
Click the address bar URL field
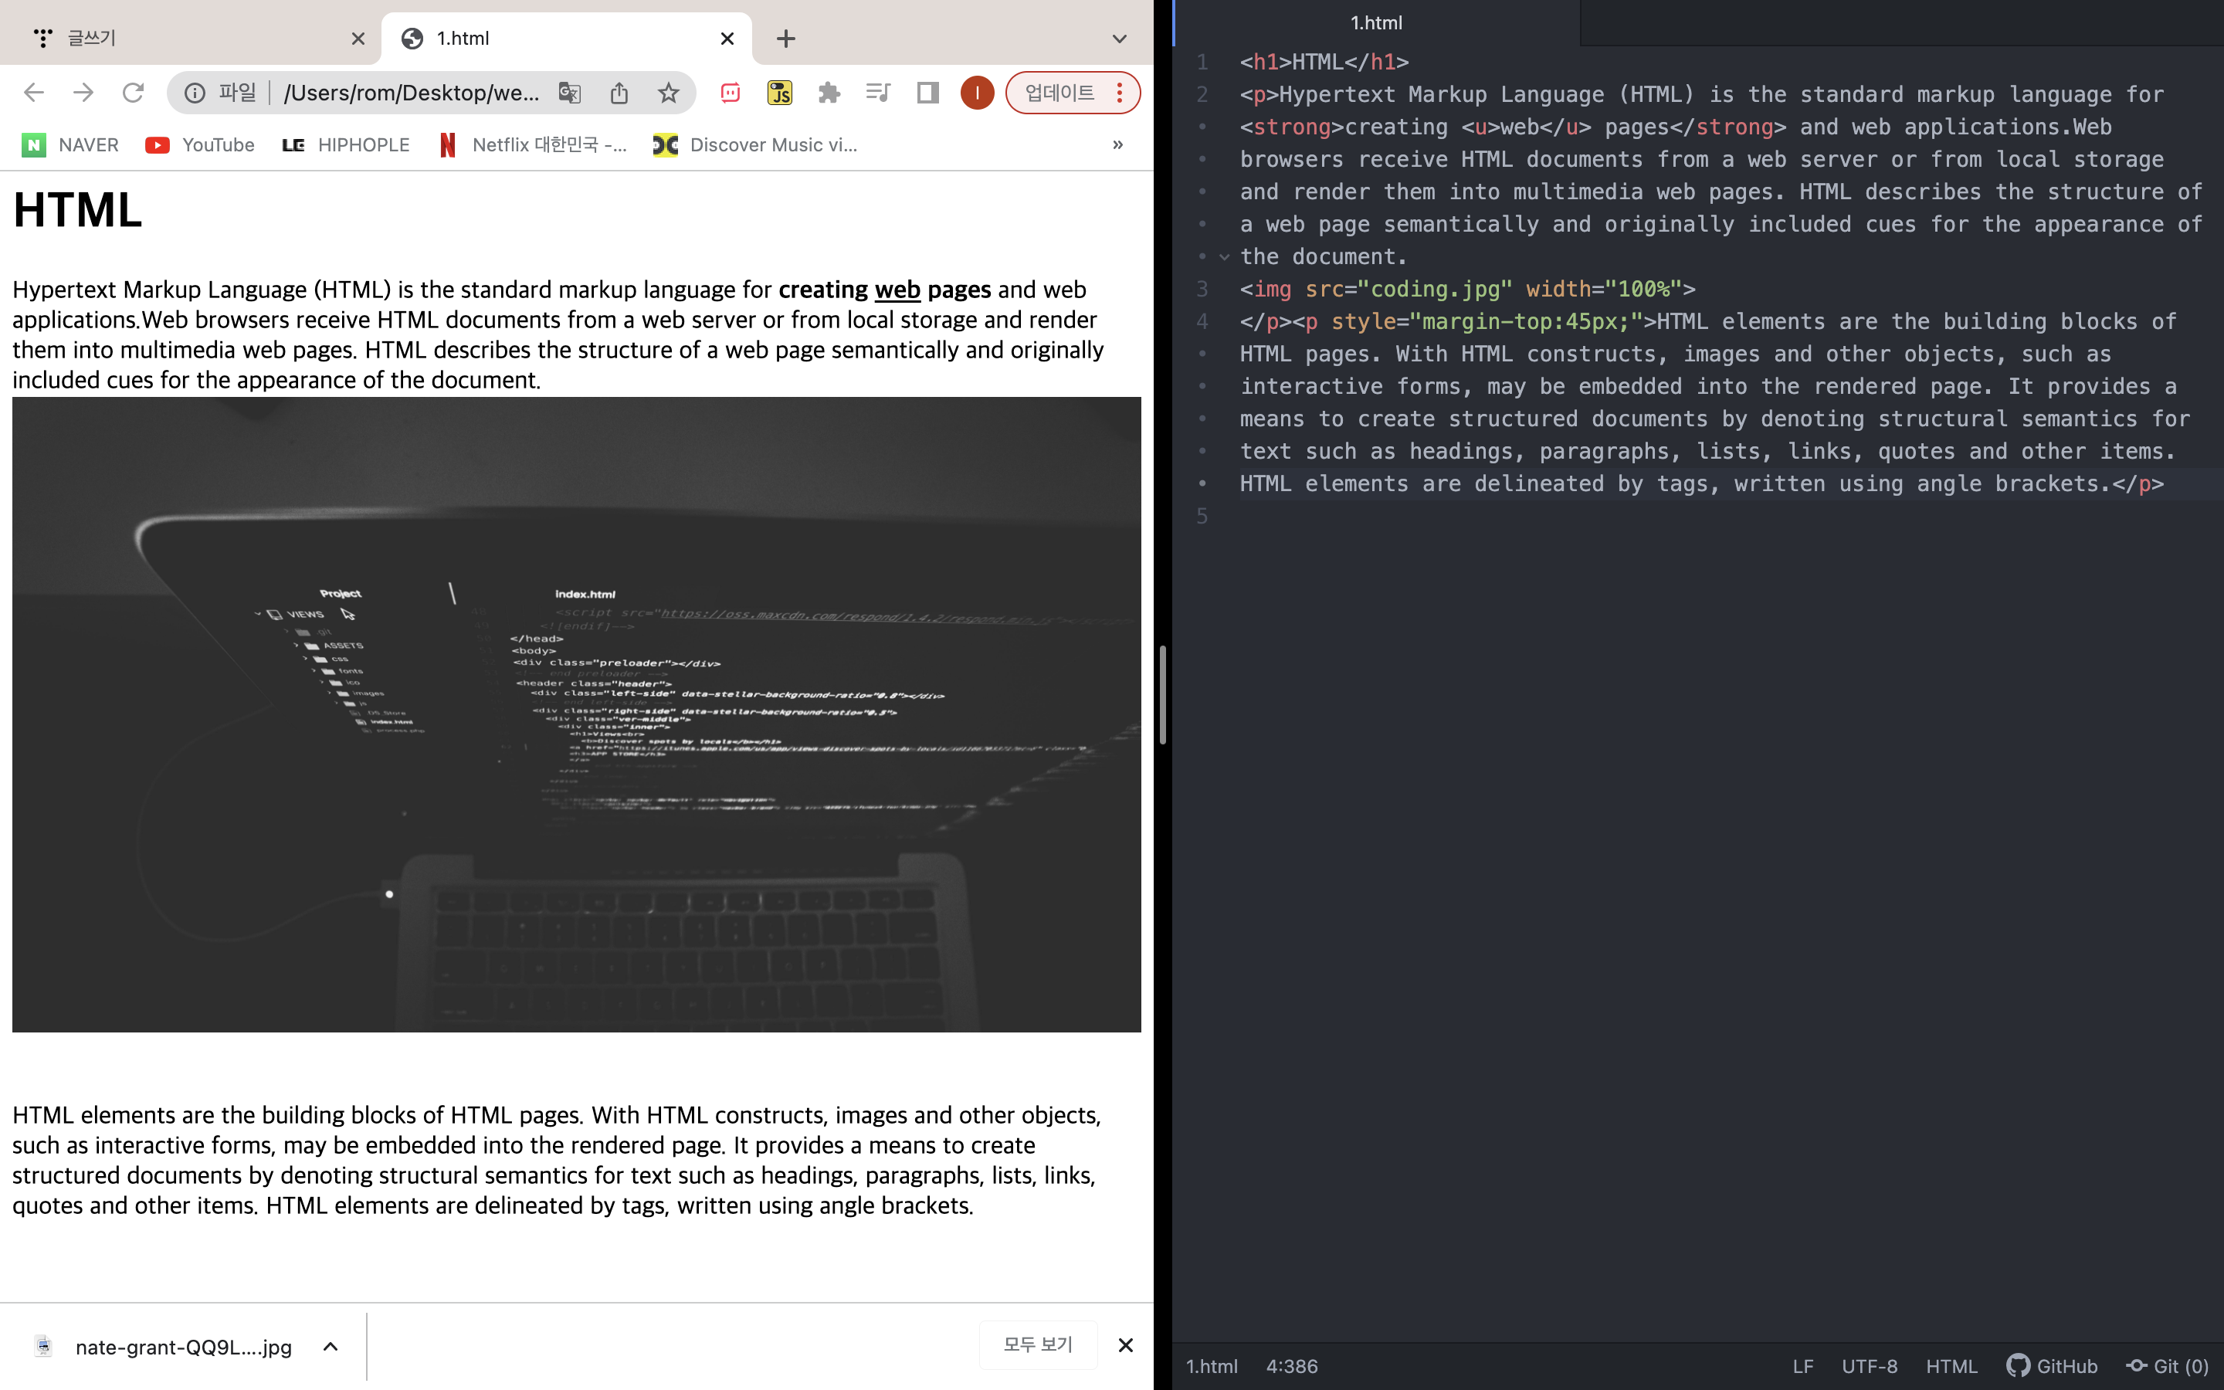[411, 93]
